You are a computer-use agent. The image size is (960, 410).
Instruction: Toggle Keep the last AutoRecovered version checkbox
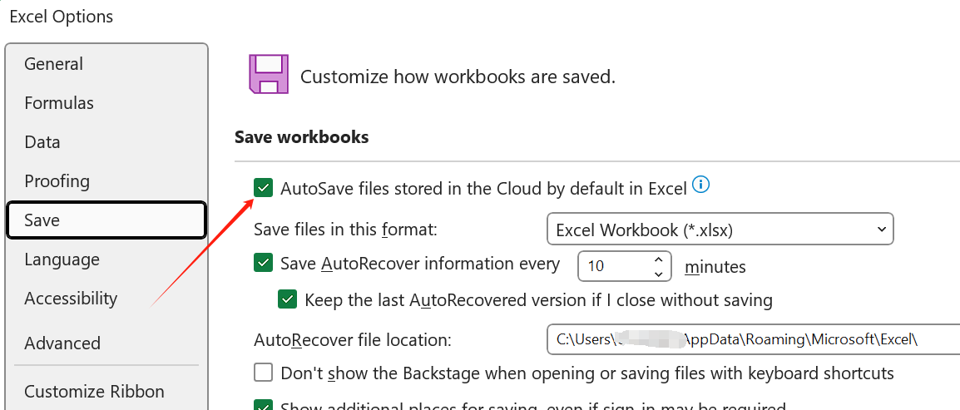click(287, 299)
